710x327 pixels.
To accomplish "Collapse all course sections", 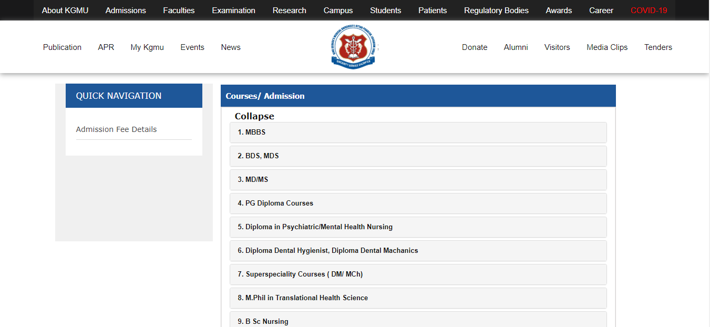I will 254,116.
